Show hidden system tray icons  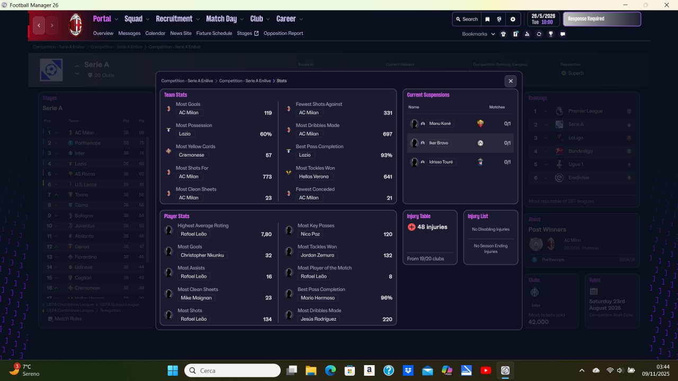582,370
